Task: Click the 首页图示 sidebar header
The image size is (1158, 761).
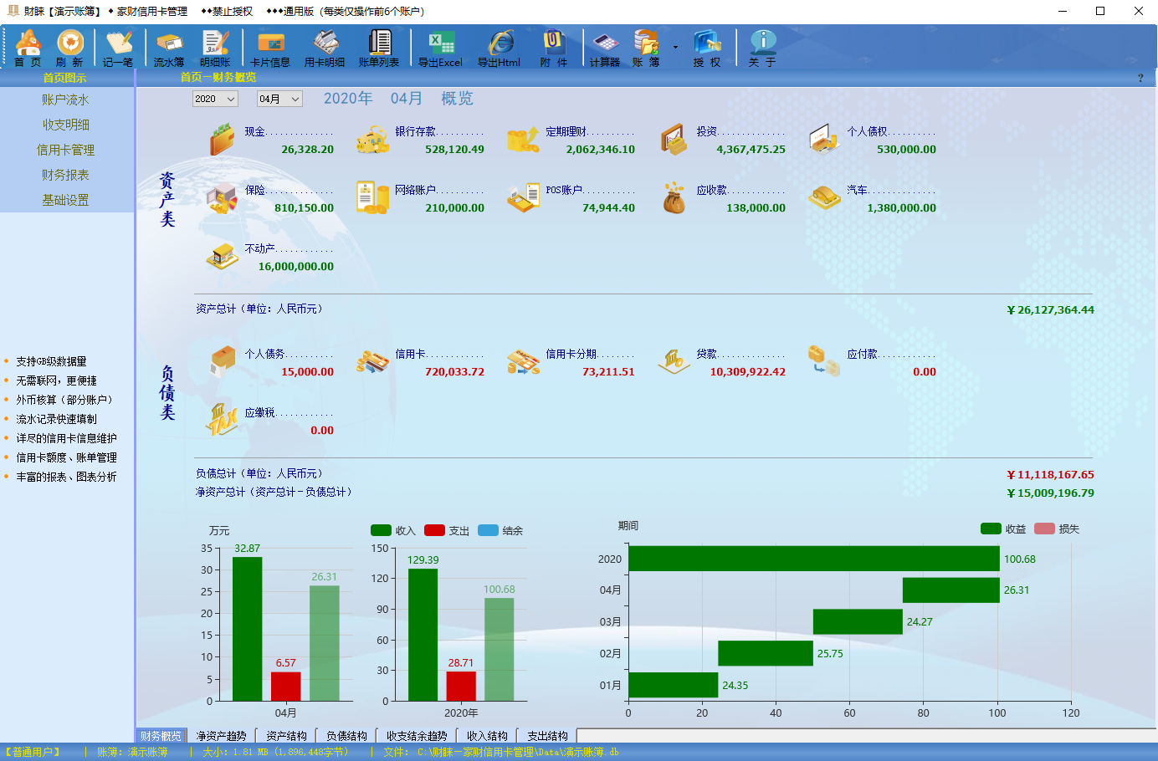Action: coord(65,78)
